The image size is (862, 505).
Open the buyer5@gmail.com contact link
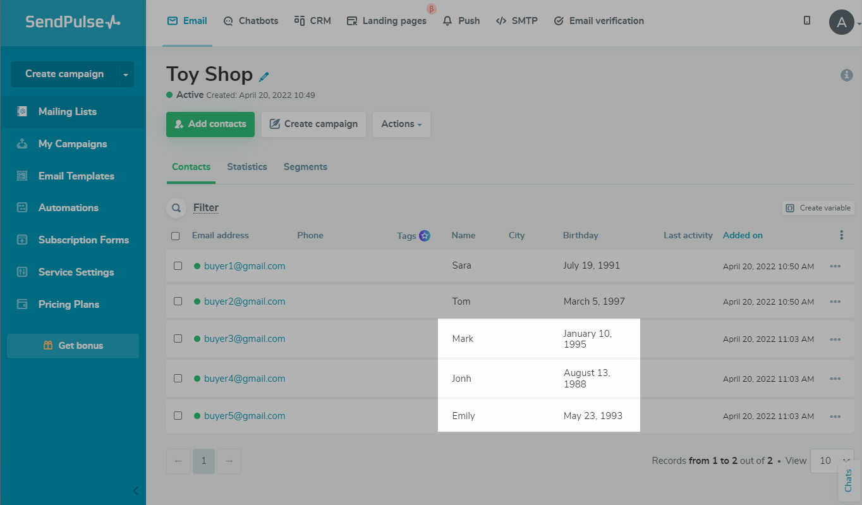[245, 416]
